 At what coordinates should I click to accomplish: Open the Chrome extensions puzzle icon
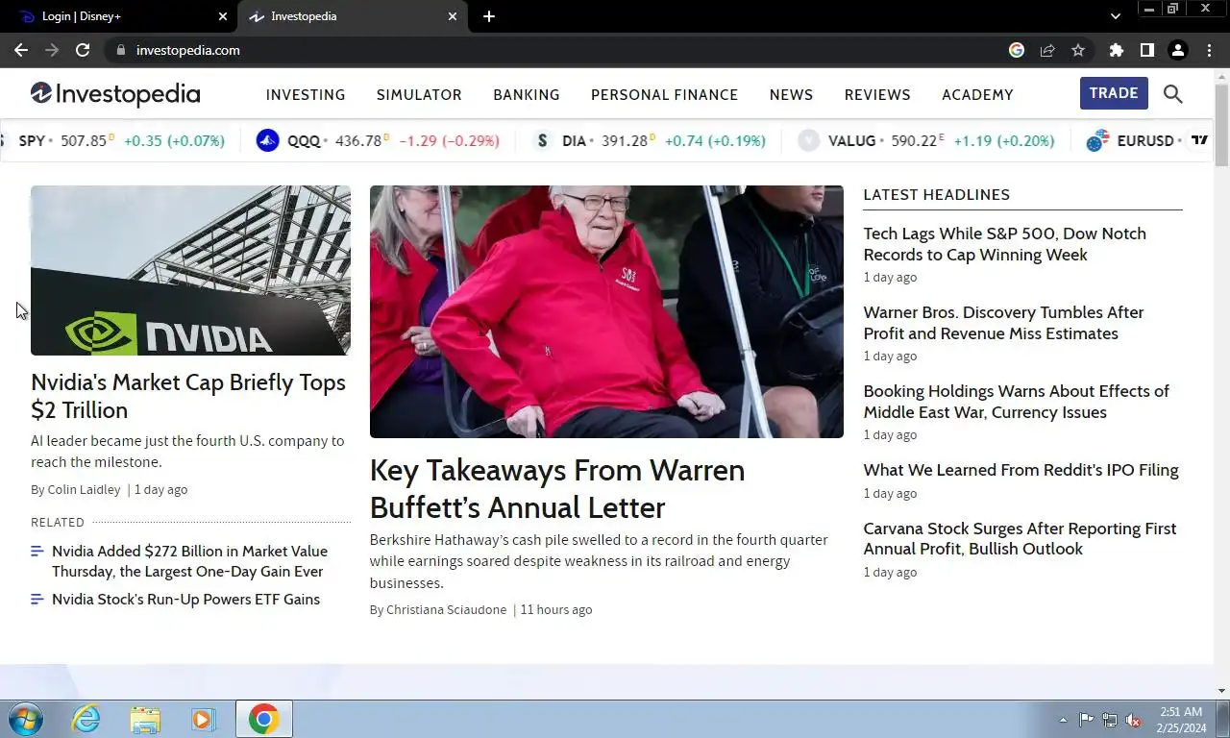click(1116, 50)
